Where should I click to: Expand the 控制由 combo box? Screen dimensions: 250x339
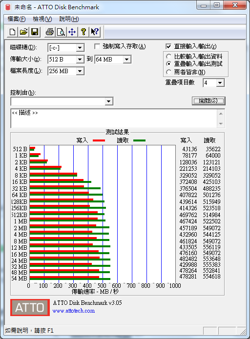[x=109, y=101]
